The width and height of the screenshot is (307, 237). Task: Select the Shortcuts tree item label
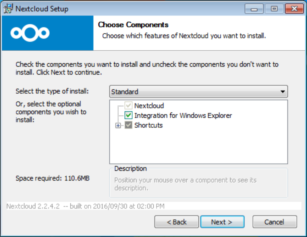(148, 125)
